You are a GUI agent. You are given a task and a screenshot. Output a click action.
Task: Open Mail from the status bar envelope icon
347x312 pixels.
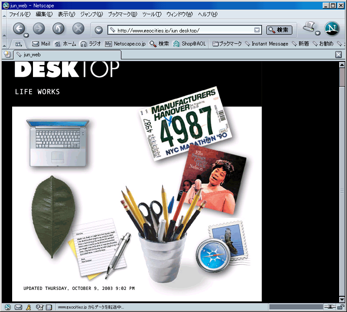click(18, 307)
